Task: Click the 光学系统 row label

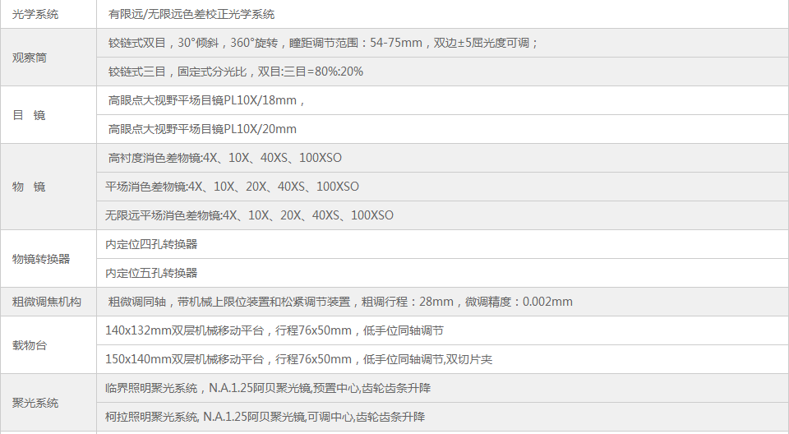Action: click(x=35, y=14)
